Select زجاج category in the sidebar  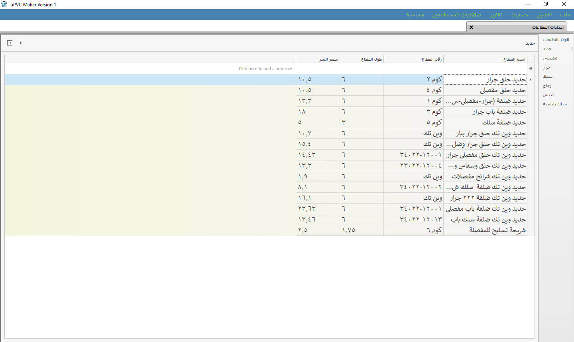point(547,86)
